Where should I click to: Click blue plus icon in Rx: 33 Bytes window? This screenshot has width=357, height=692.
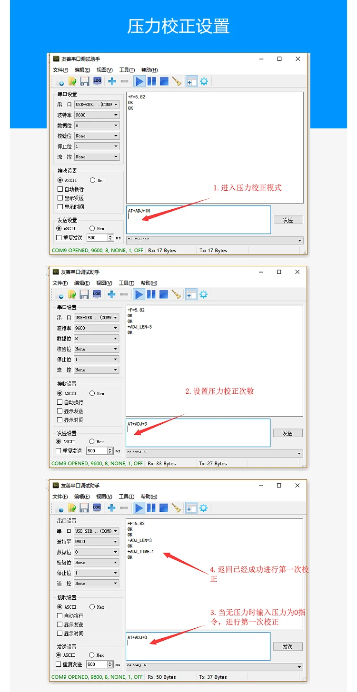point(111,294)
